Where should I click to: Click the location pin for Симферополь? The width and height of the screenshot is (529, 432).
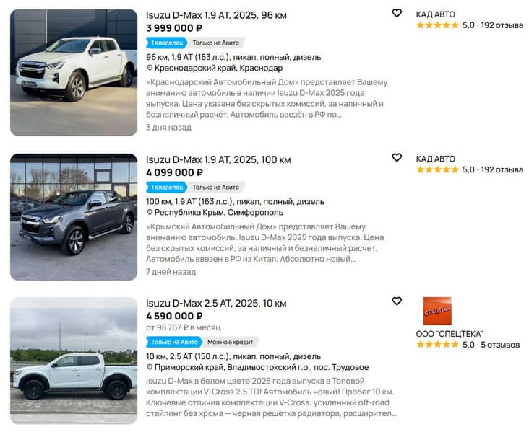(150, 213)
